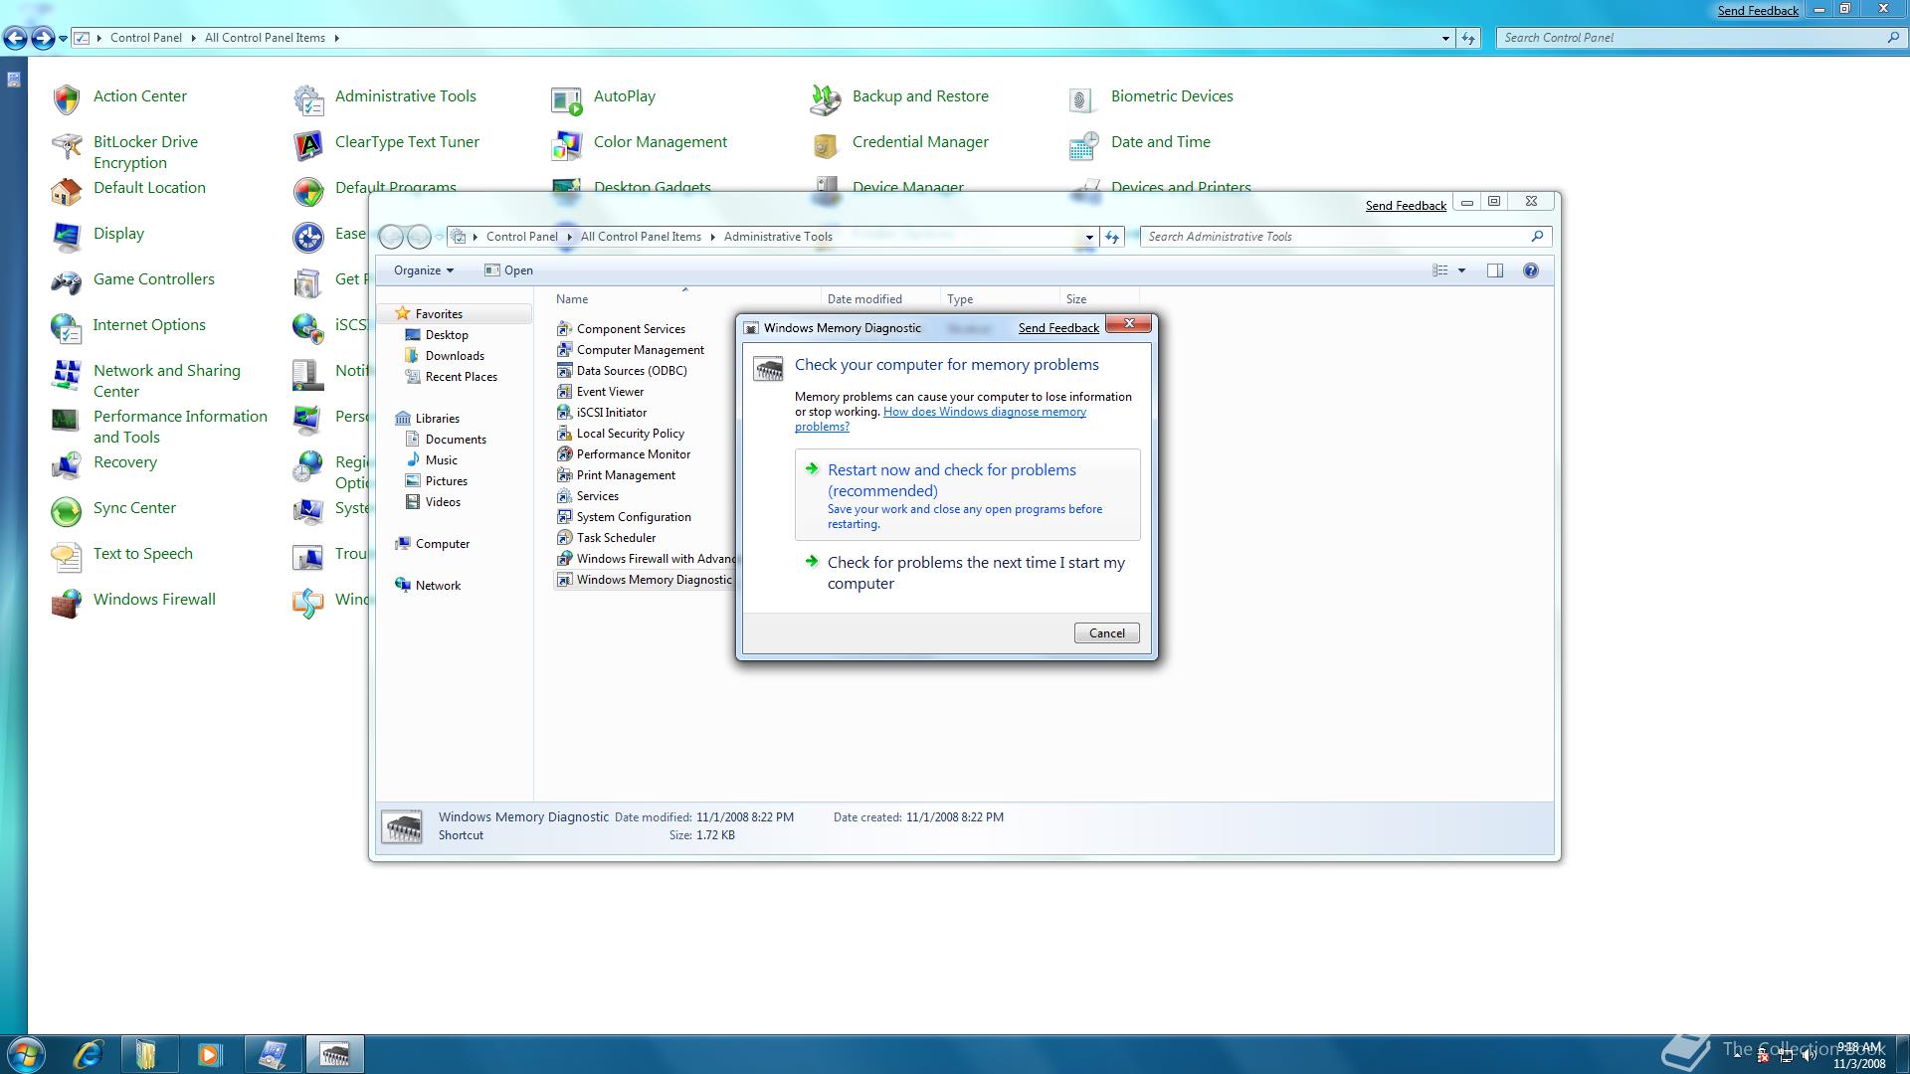Refresh the Administrative Tools window
Image resolution: width=1910 pixels, height=1074 pixels.
coord(1112,237)
